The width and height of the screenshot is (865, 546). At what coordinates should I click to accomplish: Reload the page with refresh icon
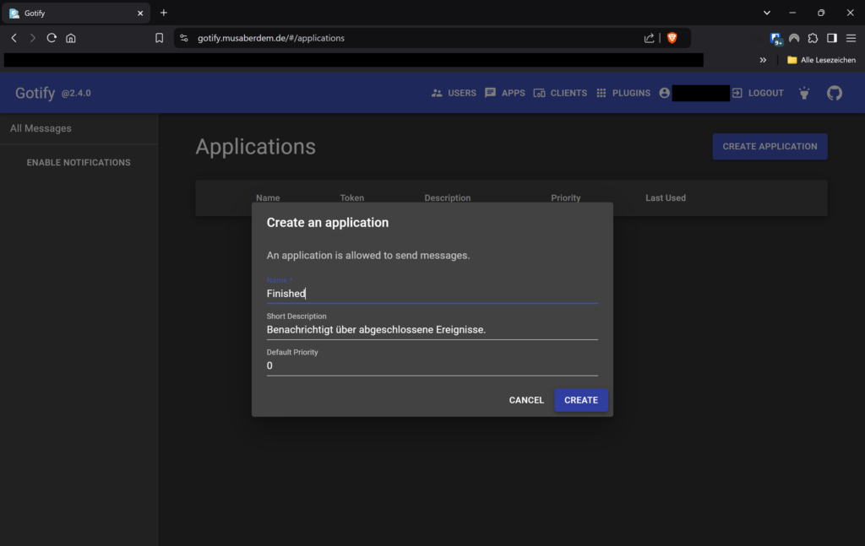pyautogui.click(x=52, y=38)
